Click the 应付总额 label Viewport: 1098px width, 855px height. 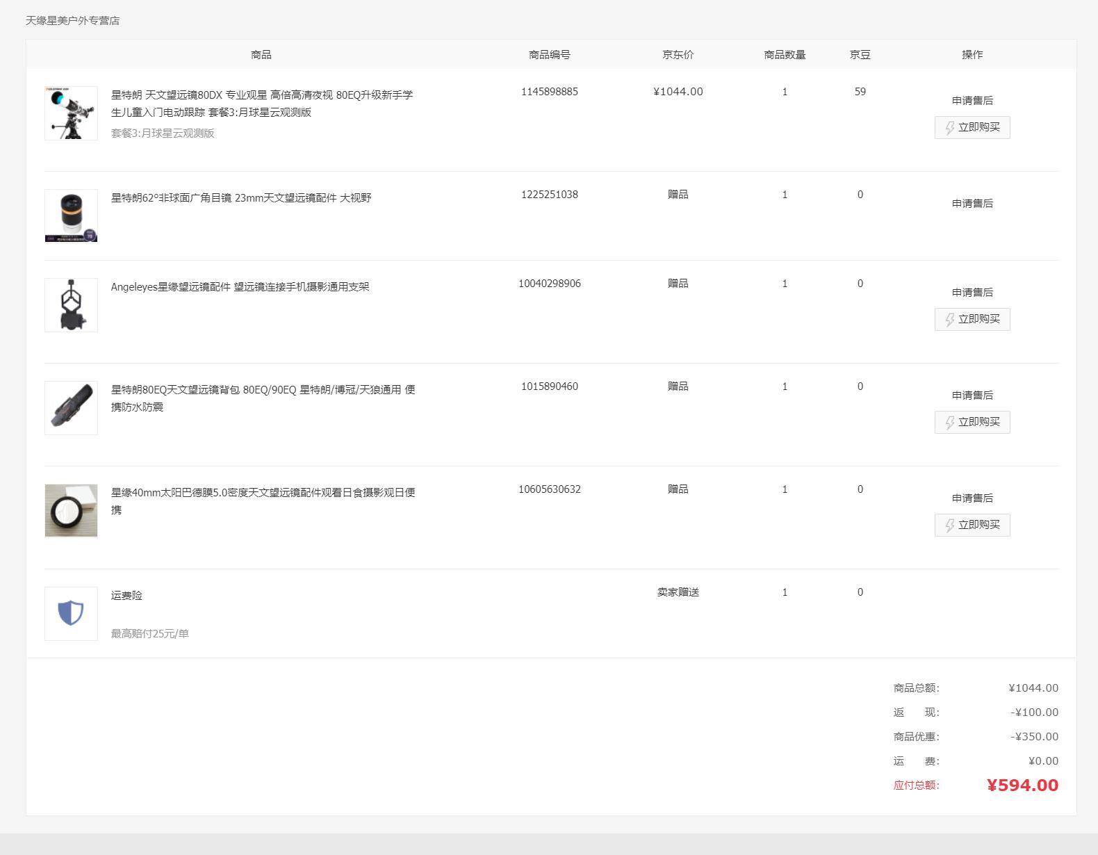[917, 785]
